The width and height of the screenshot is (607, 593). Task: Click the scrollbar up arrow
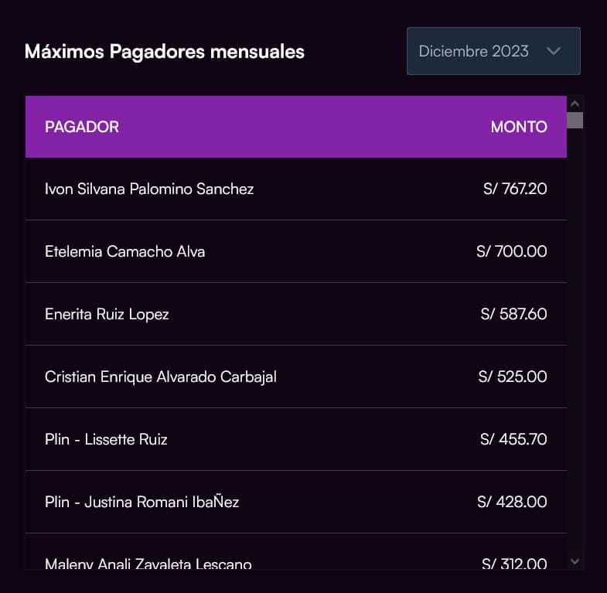[x=575, y=103]
